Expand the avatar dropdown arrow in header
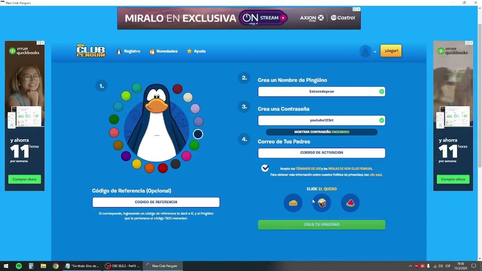 click(375, 52)
